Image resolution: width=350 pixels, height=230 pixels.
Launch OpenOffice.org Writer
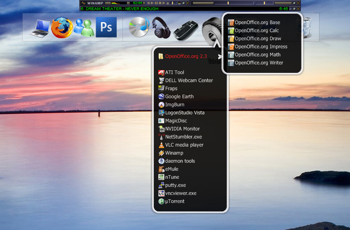tap(259, 63)
